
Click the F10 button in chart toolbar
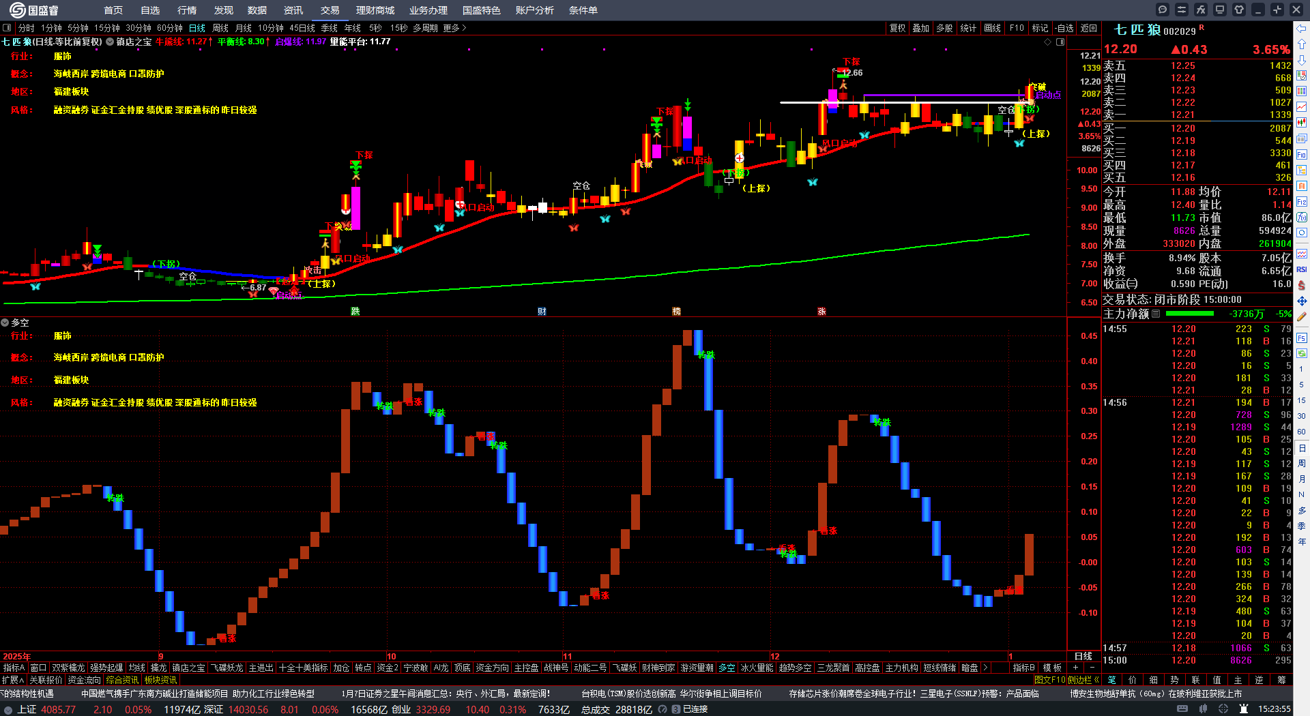pyautogui.click(x=1017, y=28)
